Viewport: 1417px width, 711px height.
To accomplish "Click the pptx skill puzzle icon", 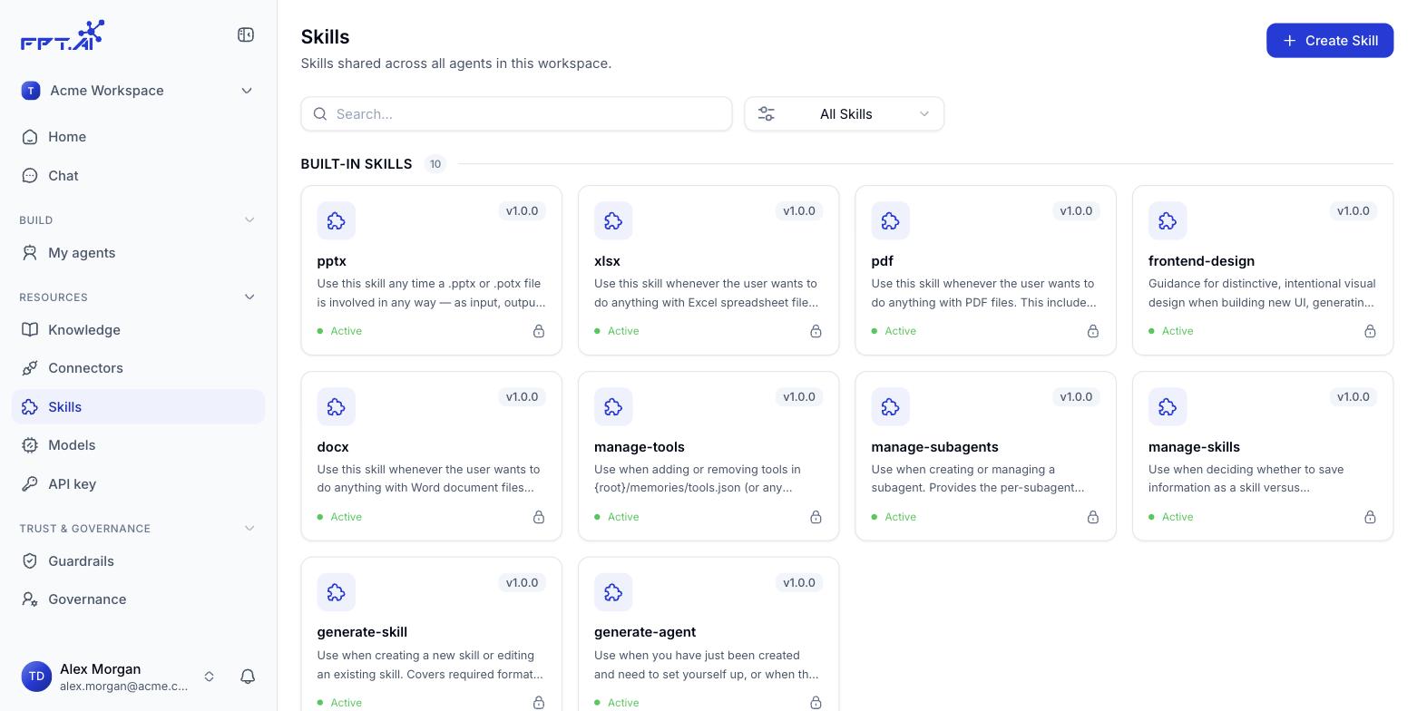I will (x=337, y=221).
